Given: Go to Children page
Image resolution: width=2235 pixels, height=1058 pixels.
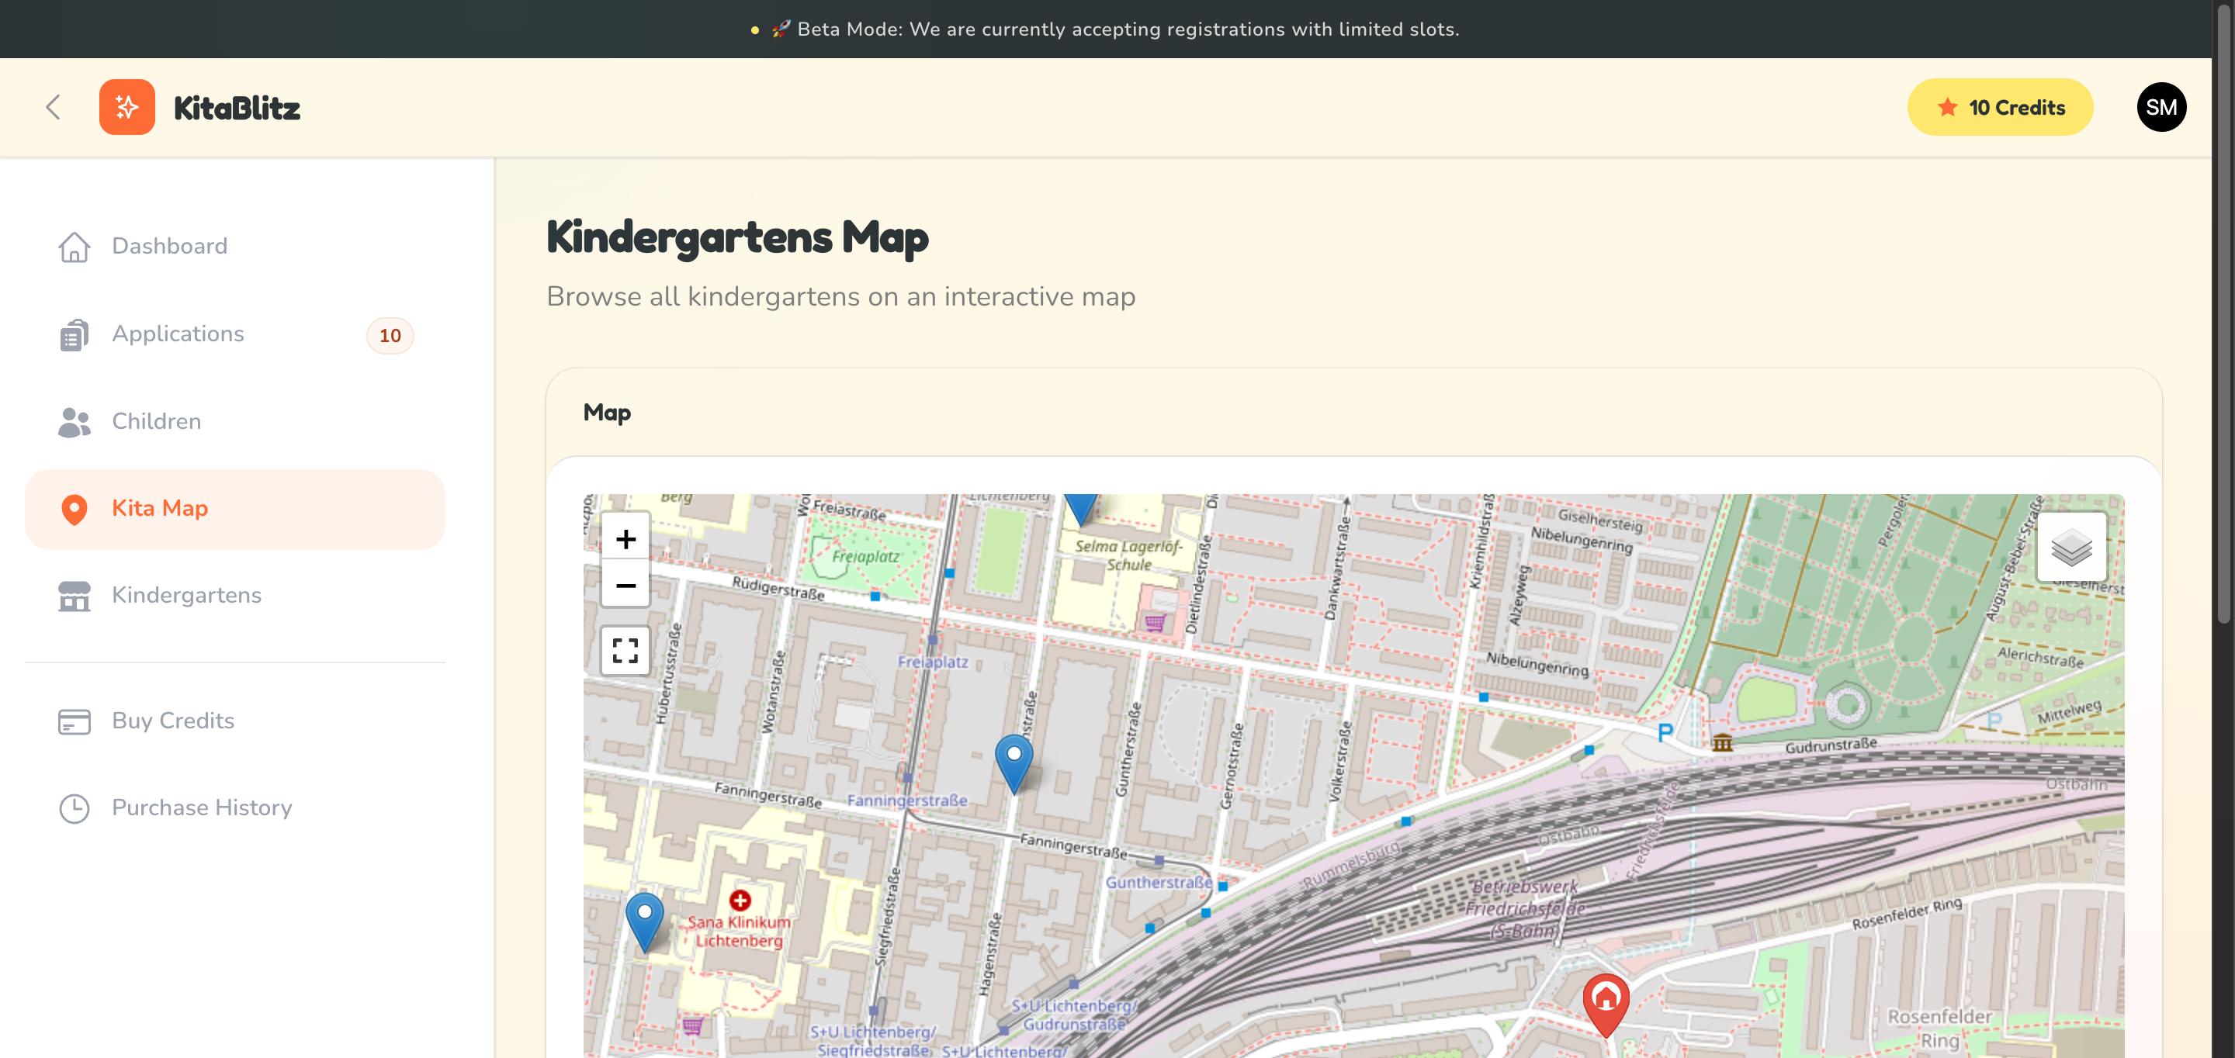Looking at the screenshot, I should click(156, 421).
